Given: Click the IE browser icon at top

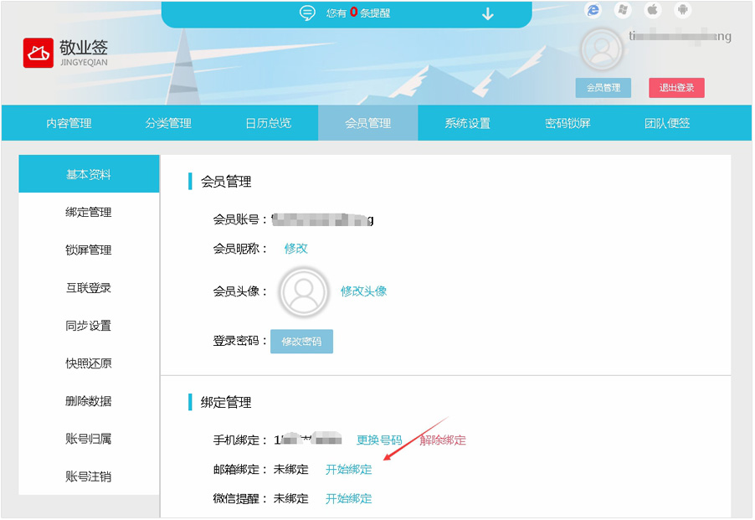Looking at the screenshot, I should point(594,10).
